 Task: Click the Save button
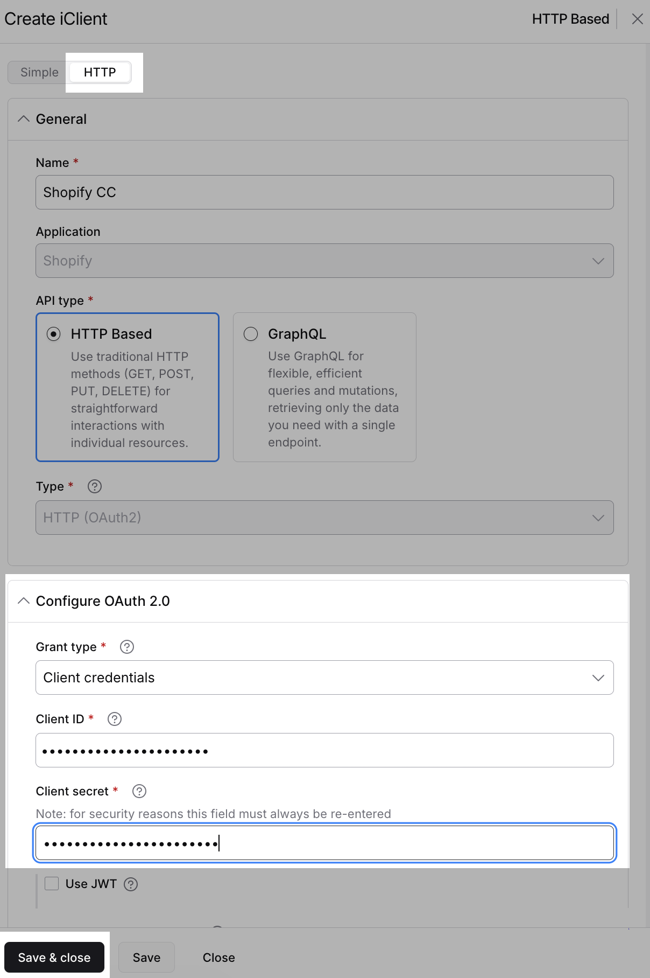tap(146, 957)
